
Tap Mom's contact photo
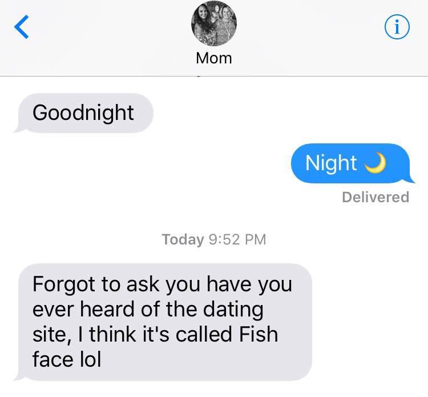click(x=213, y=25)
